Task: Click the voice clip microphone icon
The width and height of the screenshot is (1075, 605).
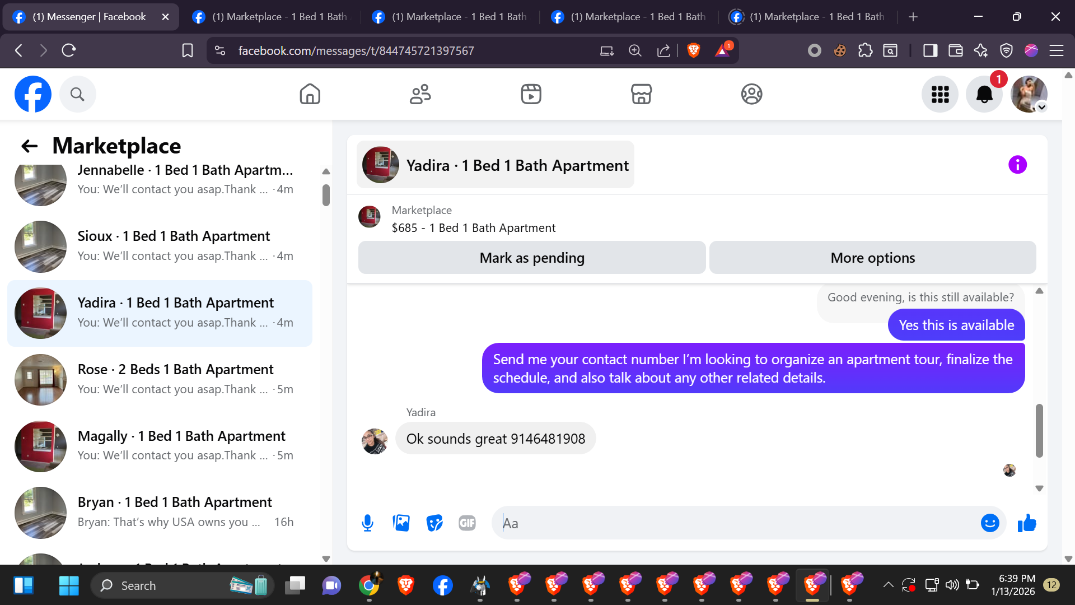Action: click(x=367, y=523)
